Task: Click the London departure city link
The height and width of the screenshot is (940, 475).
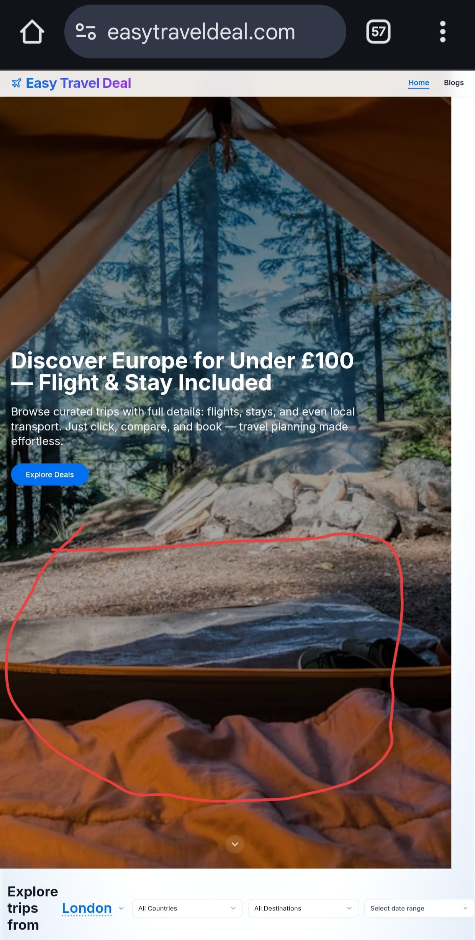Action: (x=87, y=908)
